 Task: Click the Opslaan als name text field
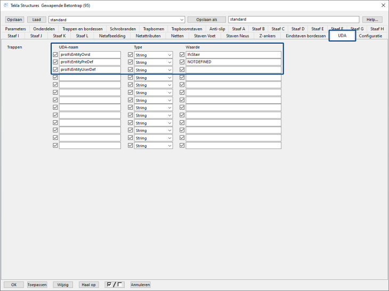[293, 20]
